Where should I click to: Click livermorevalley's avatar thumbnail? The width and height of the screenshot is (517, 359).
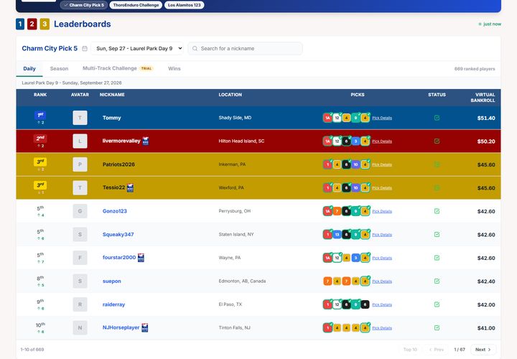tap(80, 141)
